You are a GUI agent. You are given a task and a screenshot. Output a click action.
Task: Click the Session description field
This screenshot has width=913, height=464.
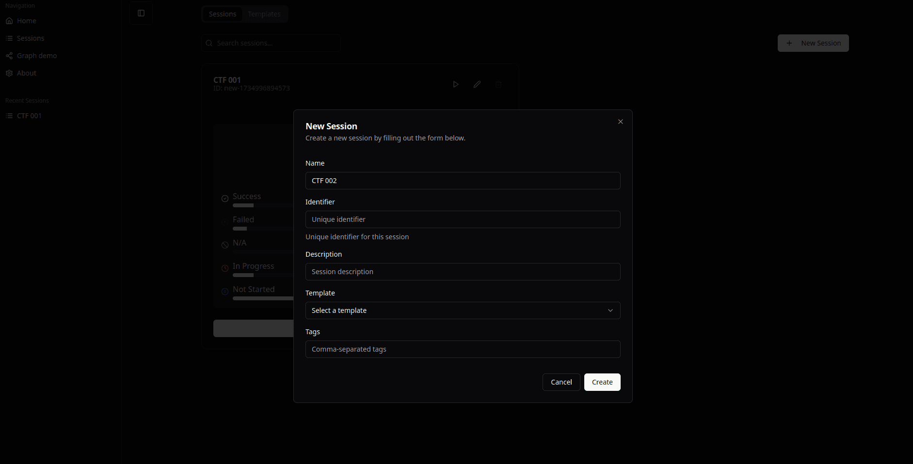click(x=462, y=272)
